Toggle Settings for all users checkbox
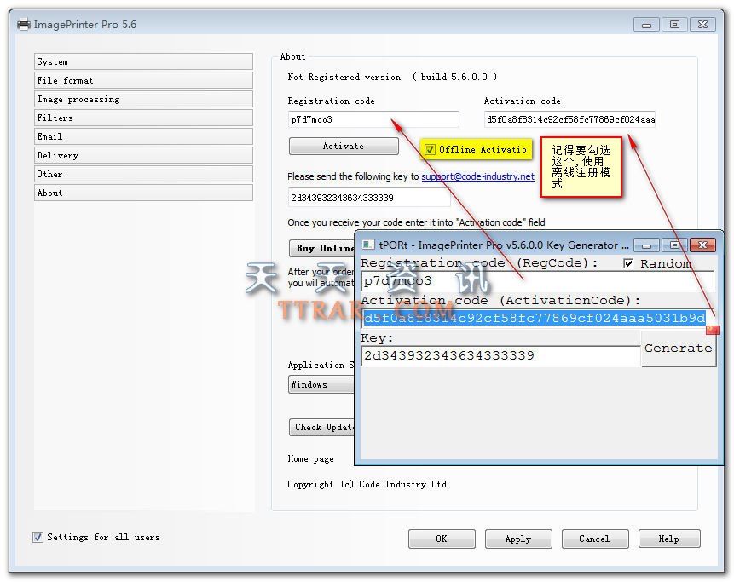This screenshot has width=734, height=582. click(38, 537)
